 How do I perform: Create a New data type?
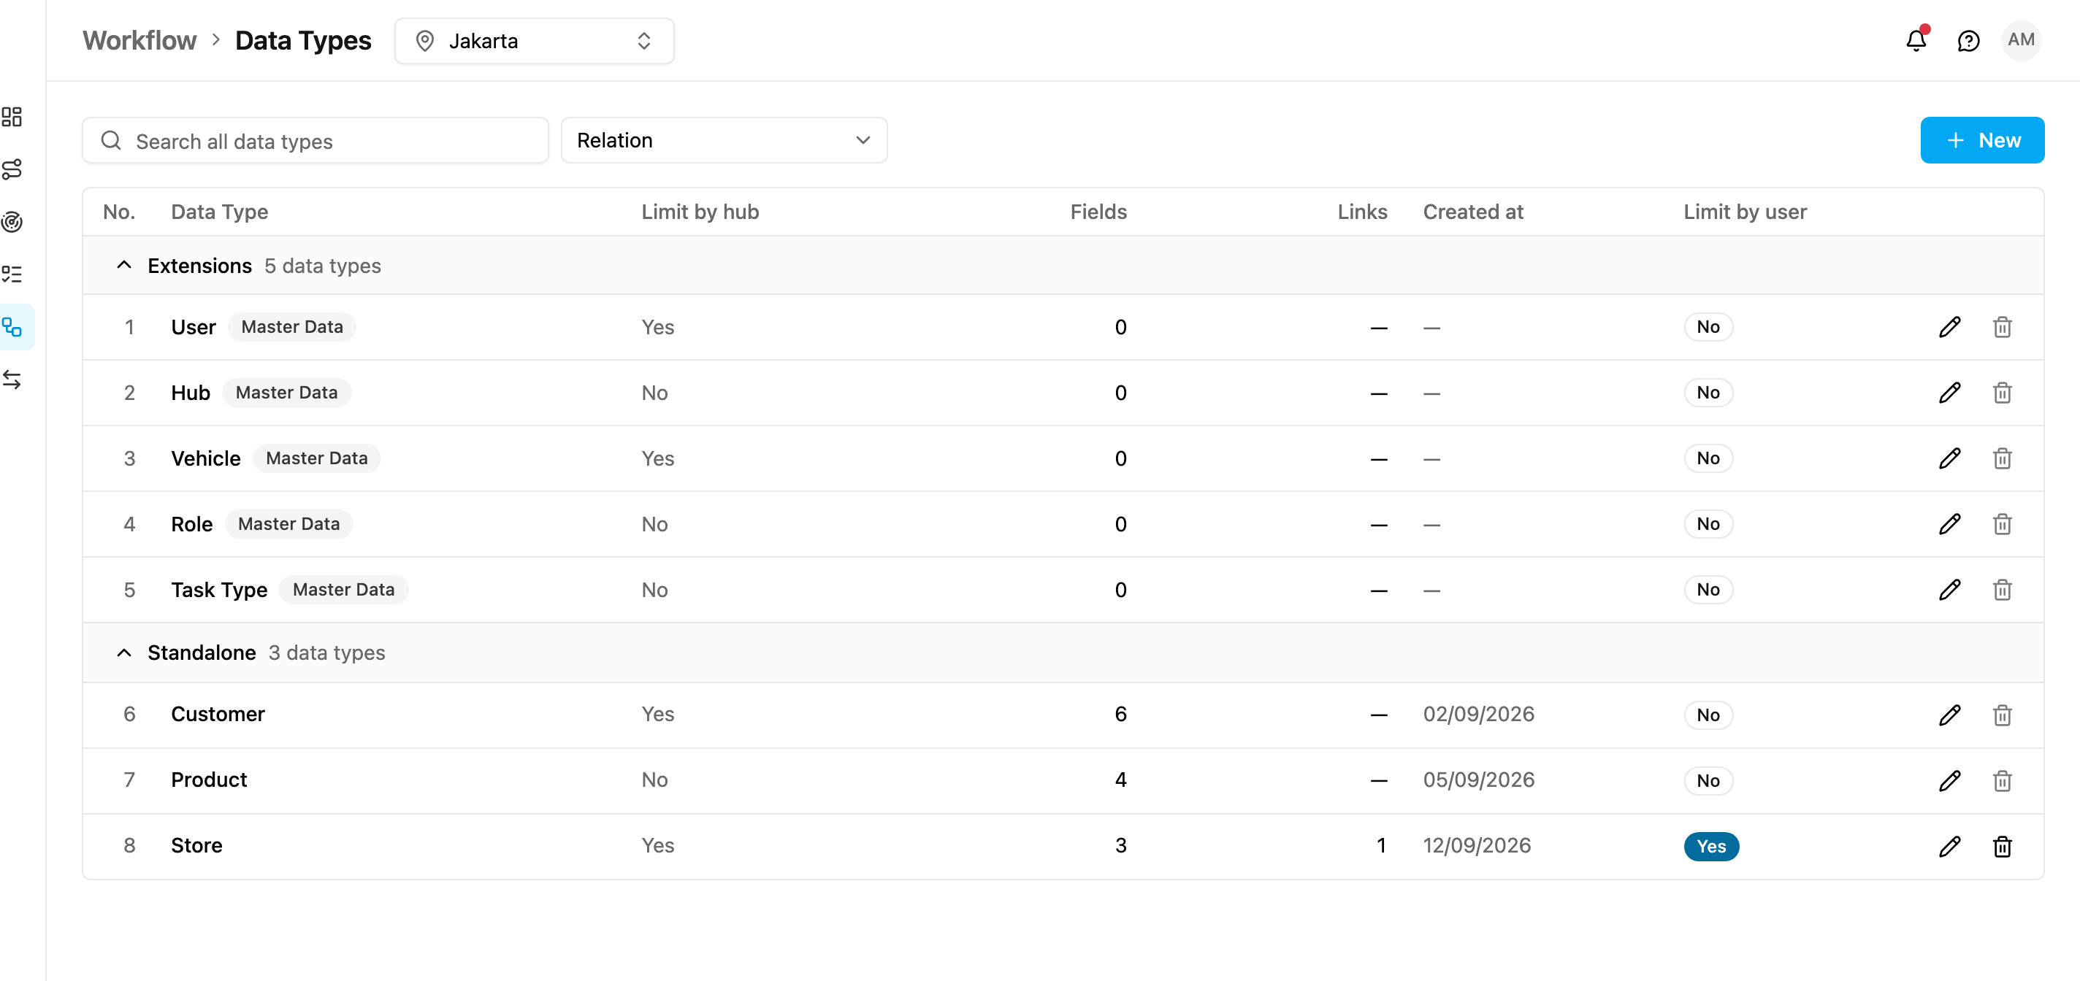point(1981,140)
